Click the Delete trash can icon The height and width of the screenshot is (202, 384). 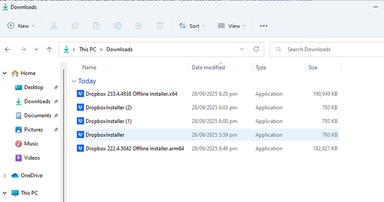[160, 26]
